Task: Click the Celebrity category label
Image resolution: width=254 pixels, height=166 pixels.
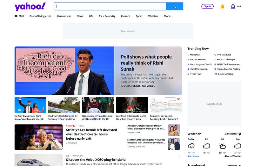Action: (x=70, y=126)
